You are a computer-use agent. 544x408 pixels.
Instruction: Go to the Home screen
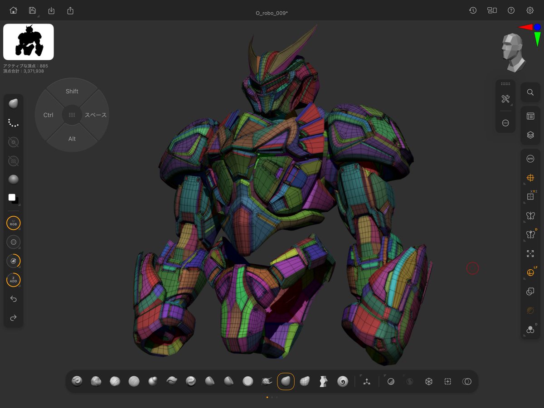pos(14,10)
